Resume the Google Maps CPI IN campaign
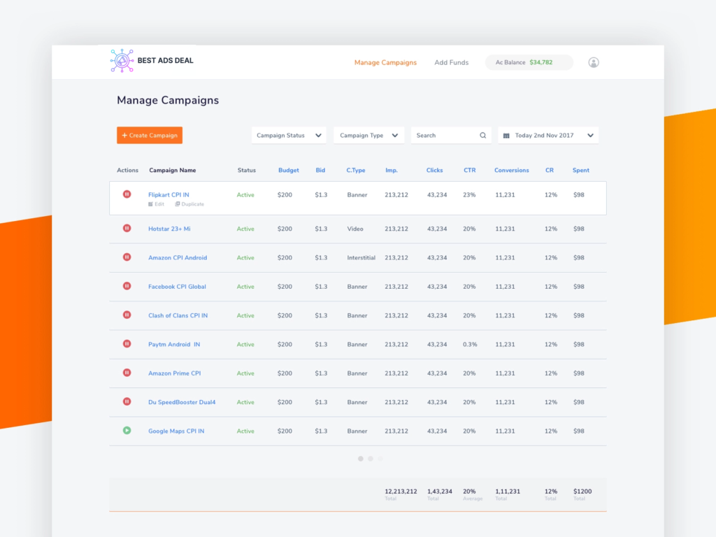This screenshot has height=537, width=716. click(127, 430)
